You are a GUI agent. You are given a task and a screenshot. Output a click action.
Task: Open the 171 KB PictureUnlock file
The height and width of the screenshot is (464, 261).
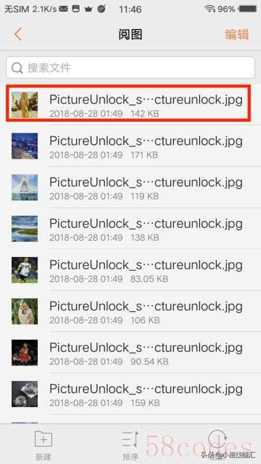[x=130, y=146]
